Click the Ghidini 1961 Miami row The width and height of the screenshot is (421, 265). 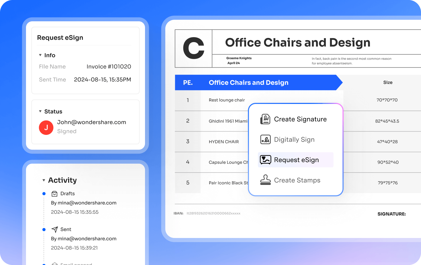click(228, 121)
